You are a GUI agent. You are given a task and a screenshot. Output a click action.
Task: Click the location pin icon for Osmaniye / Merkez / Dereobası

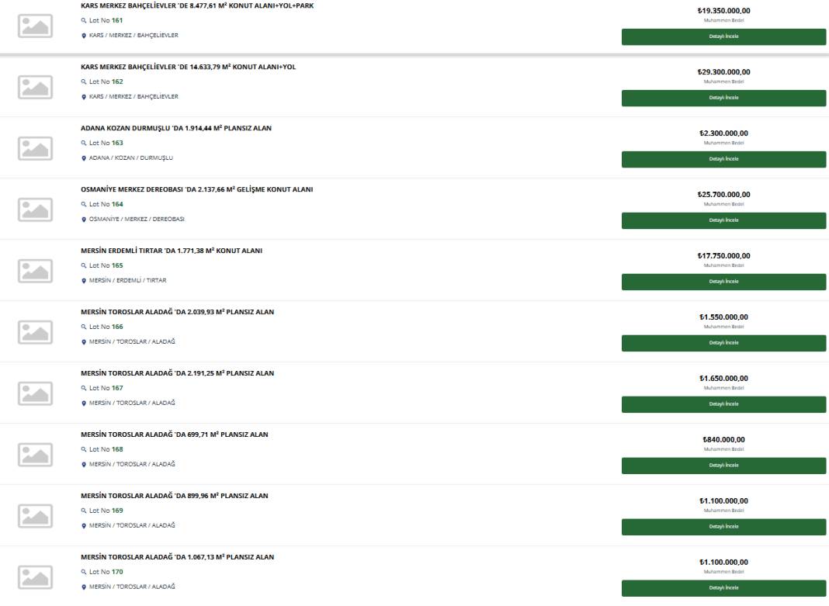point(84,220)
